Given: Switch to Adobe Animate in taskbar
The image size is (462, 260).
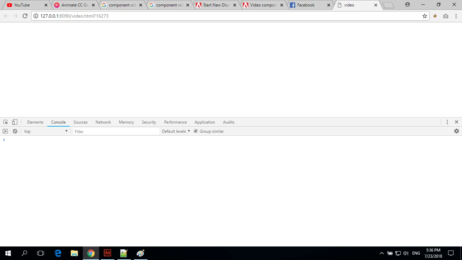Looking at the screenshot, I should pos(108,253).
